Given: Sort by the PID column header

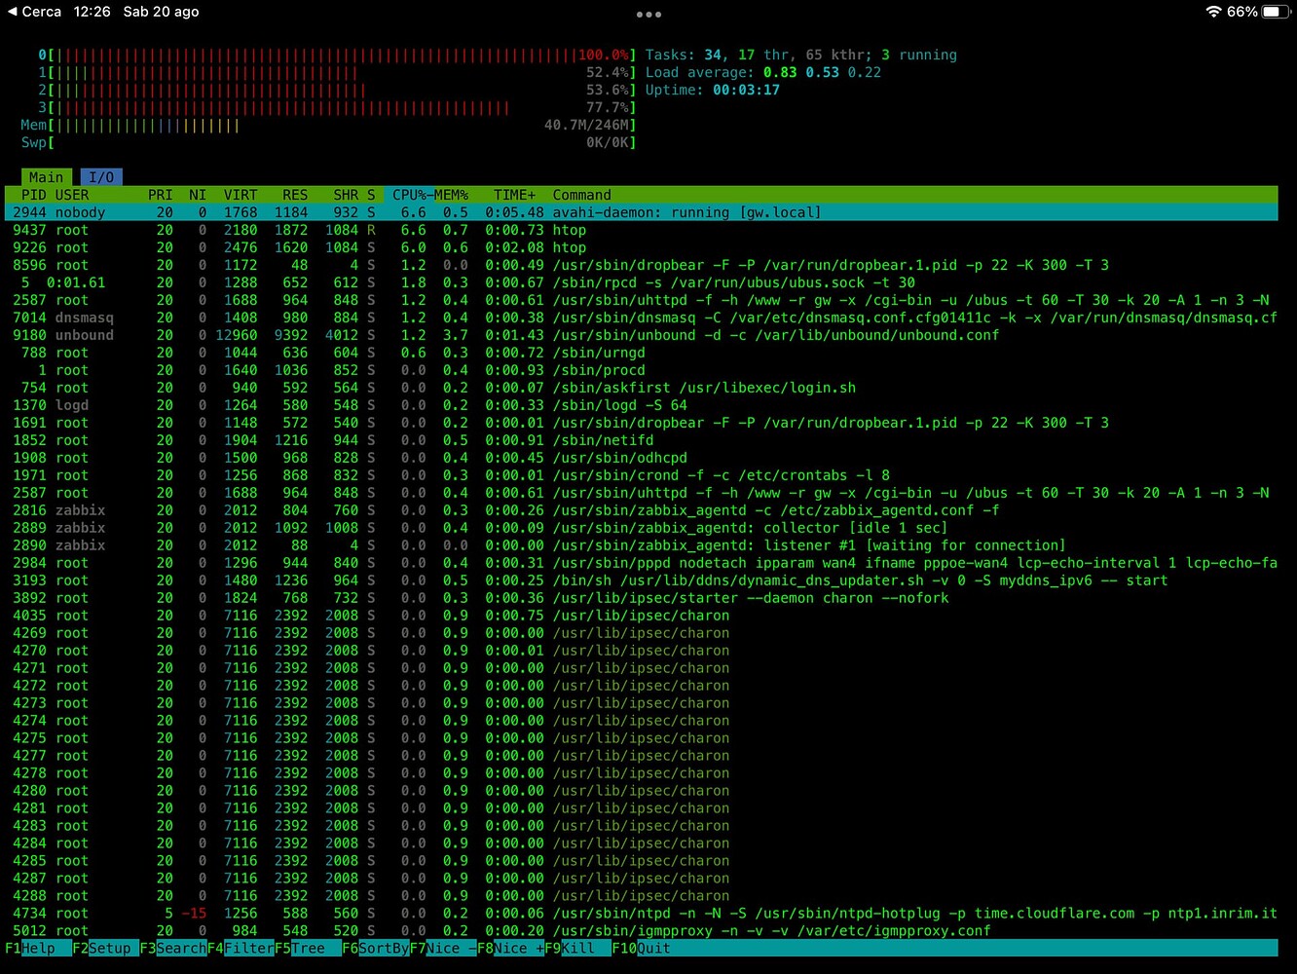Looking at the screenshot, I should (33, 194).
